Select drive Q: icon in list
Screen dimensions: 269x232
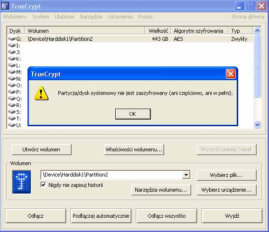[x=12, y=98]
